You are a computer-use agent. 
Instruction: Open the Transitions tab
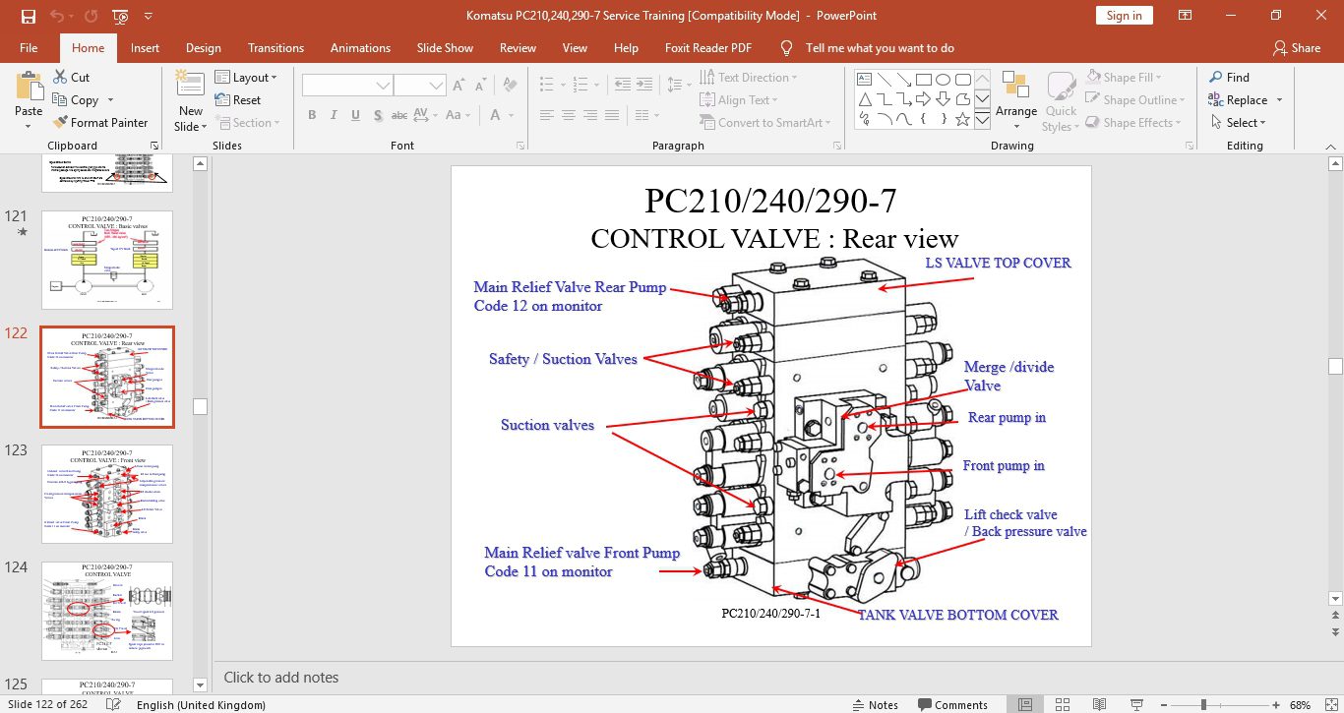point(275,47)
